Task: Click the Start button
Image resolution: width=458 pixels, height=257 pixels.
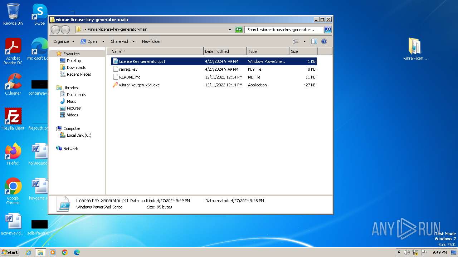Action: point(10,252)
